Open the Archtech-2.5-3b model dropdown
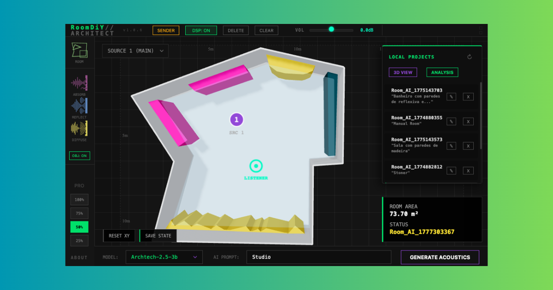 (x=164, y=257)
